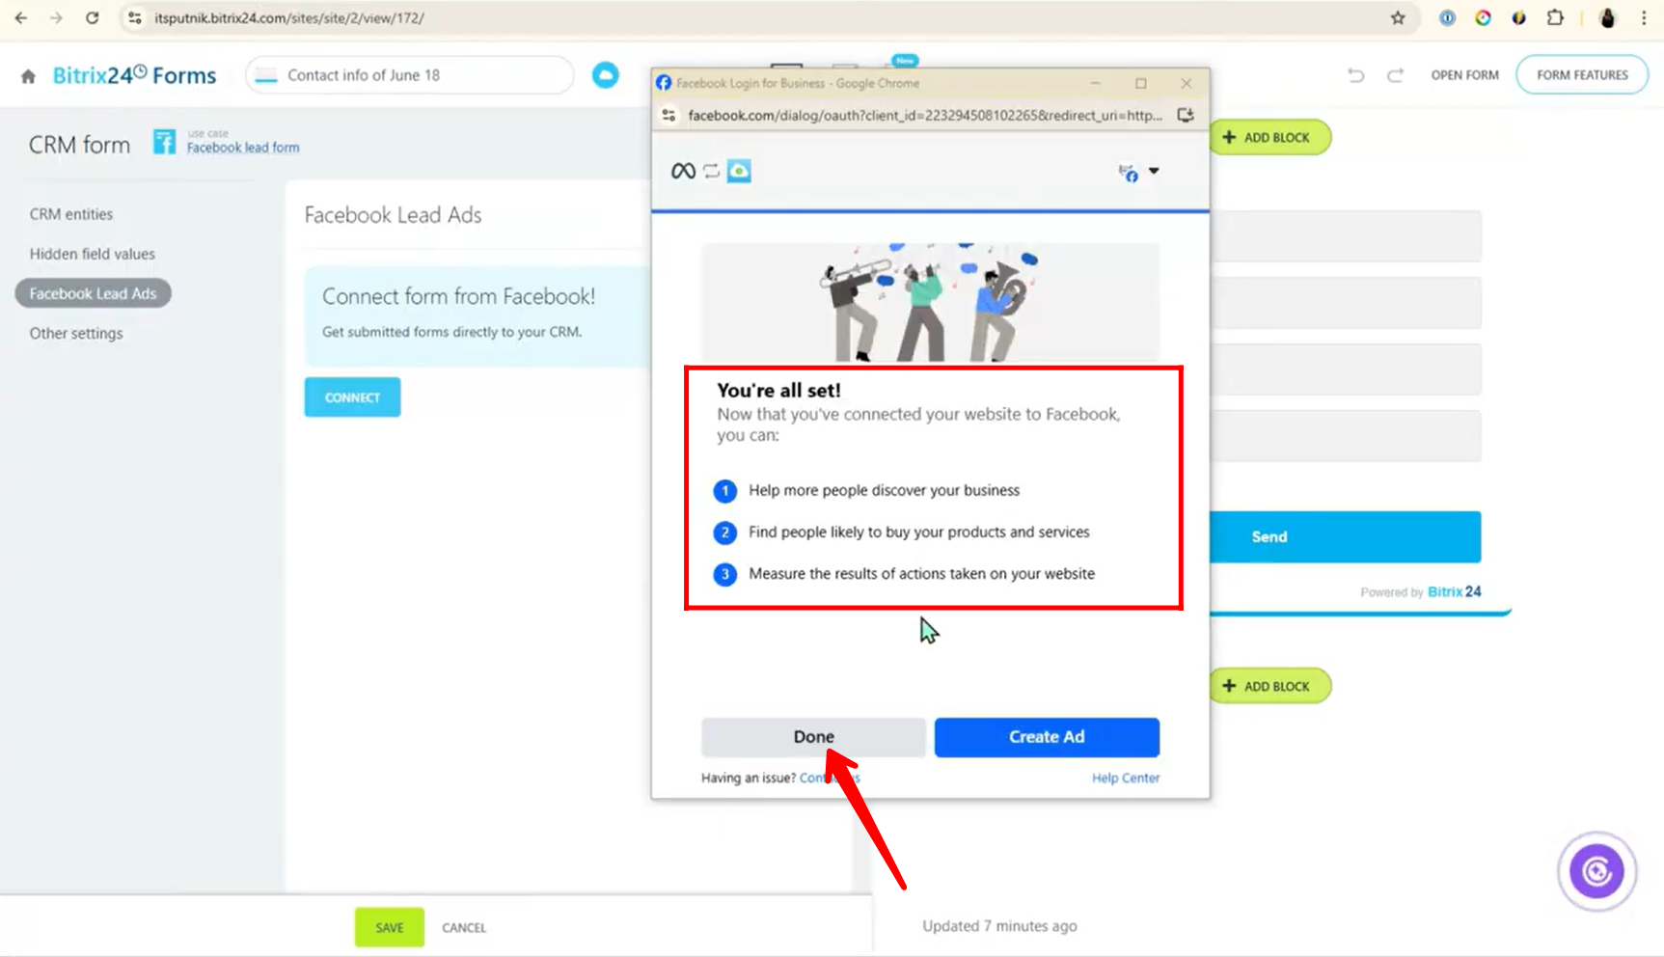Click "Help more people discover your business" text
The image size is (1664, 957).
click(884, 491)
